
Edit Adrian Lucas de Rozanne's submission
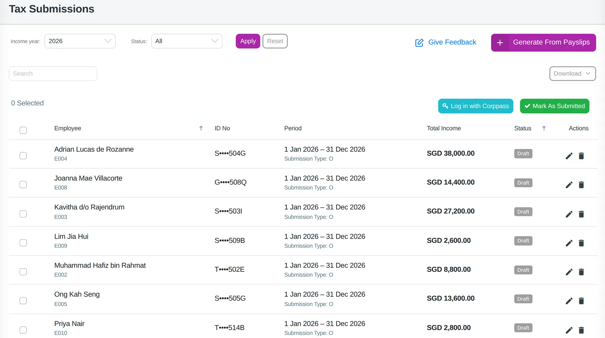(569, 156)
